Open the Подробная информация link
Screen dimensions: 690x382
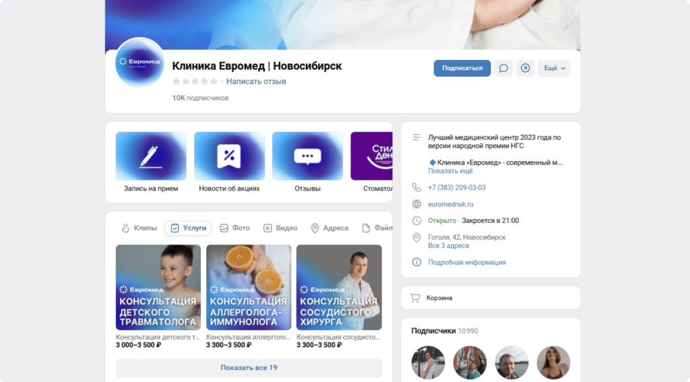click(467, 262)
